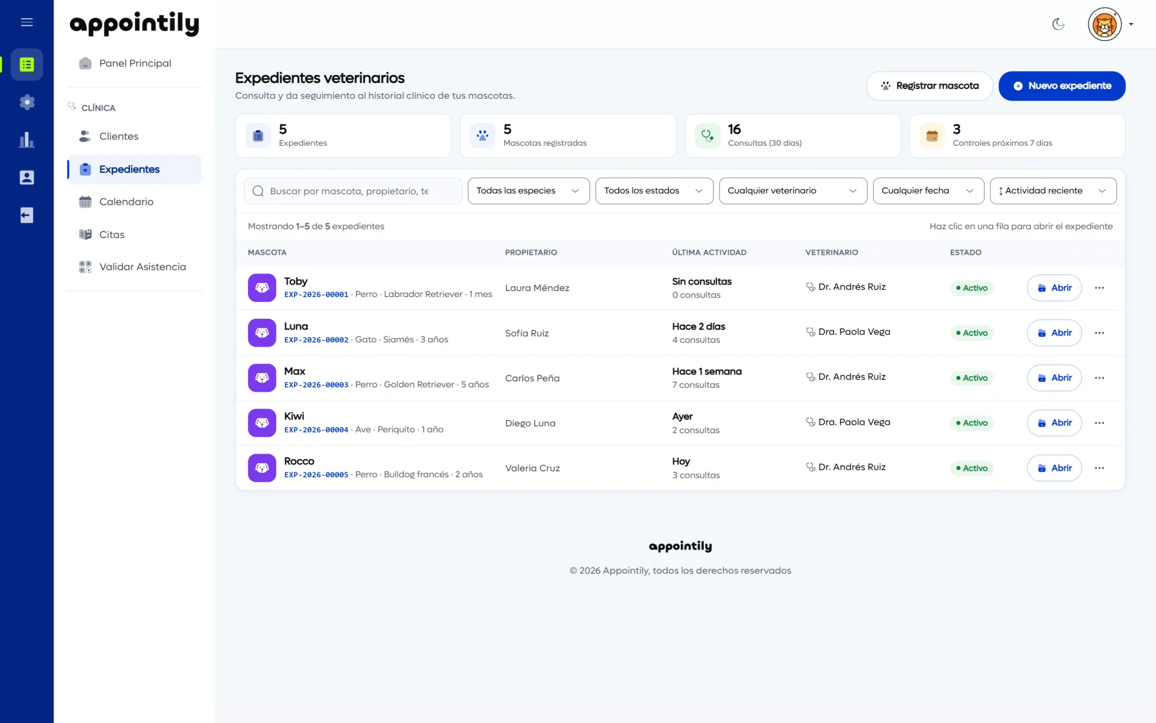This screenshot has width=1156, height=723.
Task: Select the bar chart statistics icon
Action: pos(26,140)
